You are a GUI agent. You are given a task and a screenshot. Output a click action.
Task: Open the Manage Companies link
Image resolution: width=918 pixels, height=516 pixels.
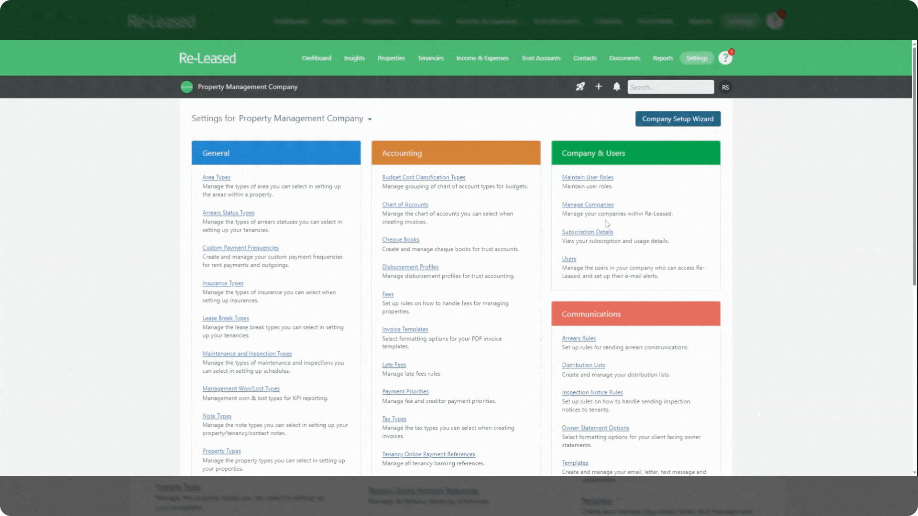[x=587, y=204]
